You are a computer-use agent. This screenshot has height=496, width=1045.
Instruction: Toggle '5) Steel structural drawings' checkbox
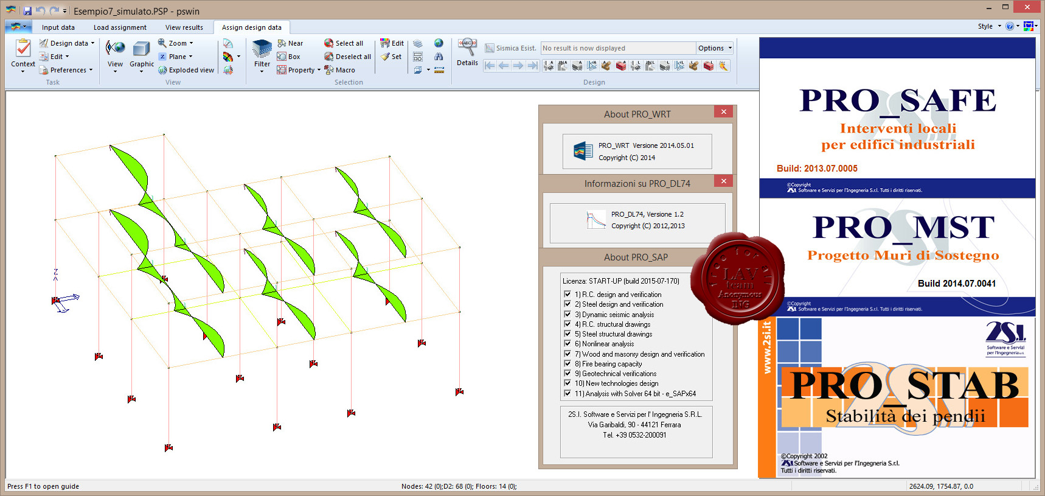(568, 334)
